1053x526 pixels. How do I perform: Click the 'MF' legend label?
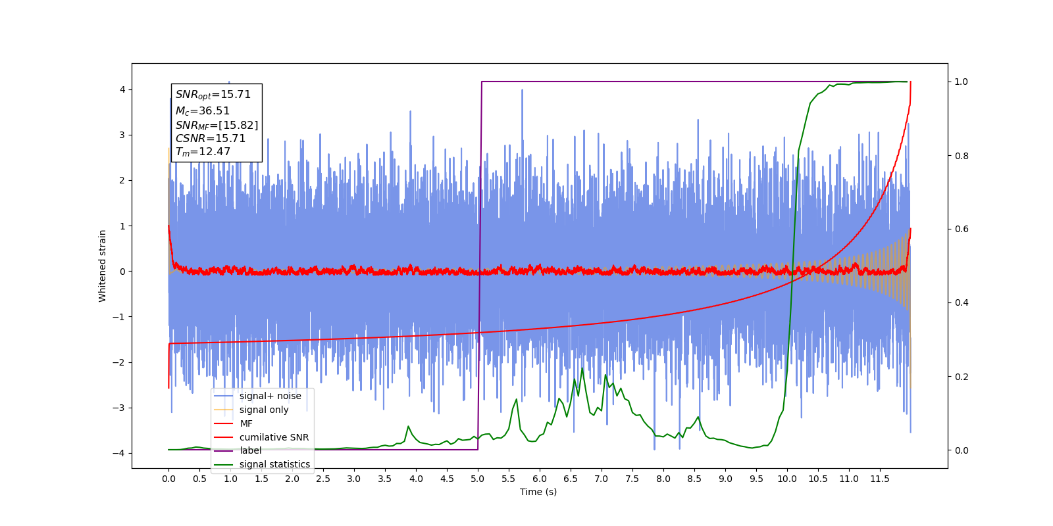tap(246, 423)
